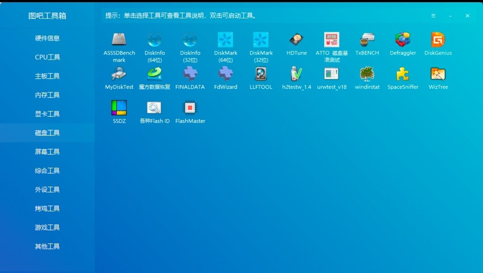The width and height of the screenshot is (483, 273).
Task: Select the LLFTOOL icon
Action: [261, 74]
